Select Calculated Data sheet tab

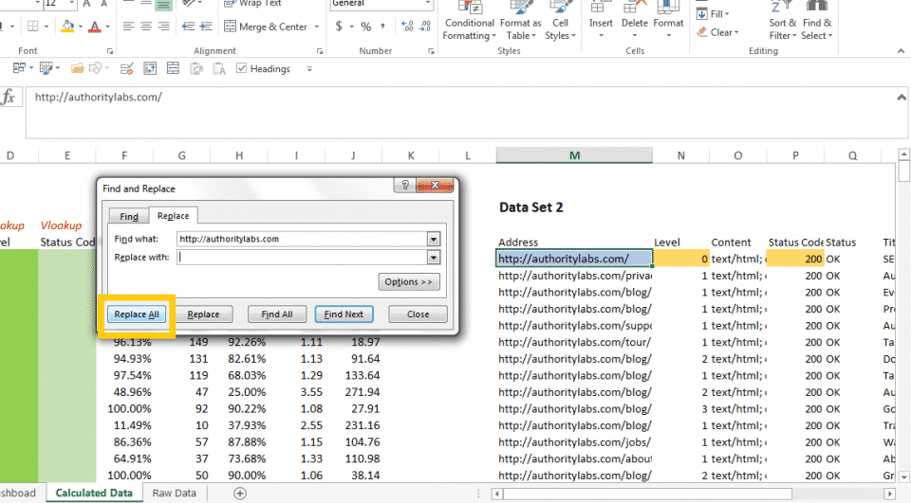(94, 494)
